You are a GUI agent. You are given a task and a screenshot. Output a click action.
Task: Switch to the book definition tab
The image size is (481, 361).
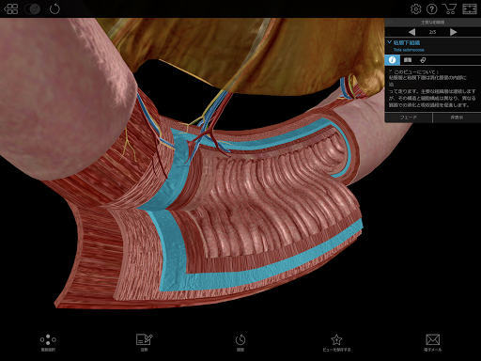(408, 60)
